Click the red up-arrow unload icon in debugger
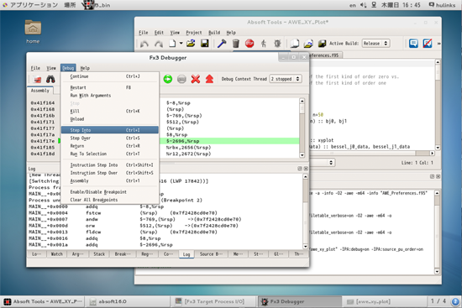 (x=209, y=79)
